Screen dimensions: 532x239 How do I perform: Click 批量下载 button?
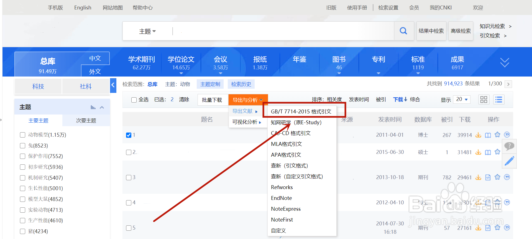pos(212,100)
